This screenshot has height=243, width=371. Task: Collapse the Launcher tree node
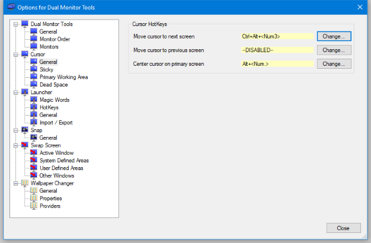pyautogui.click(x=15, y=92)
